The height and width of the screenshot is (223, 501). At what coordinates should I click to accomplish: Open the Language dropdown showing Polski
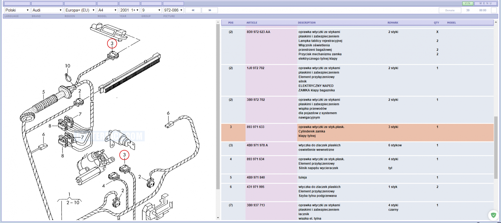click(17, 10)
